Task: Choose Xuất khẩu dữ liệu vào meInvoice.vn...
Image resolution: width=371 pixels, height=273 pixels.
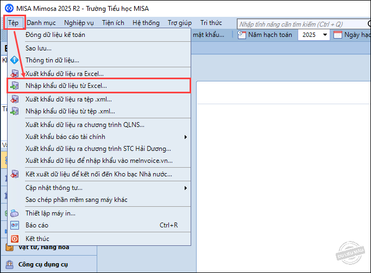Action: click(99, 161)
